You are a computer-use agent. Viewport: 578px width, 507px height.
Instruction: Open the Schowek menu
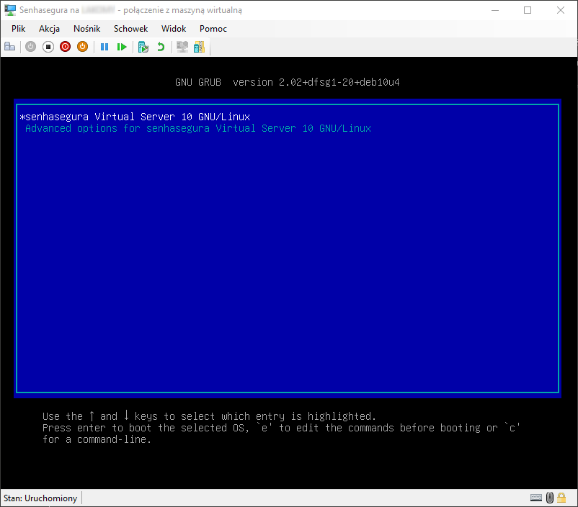[130, 29]
